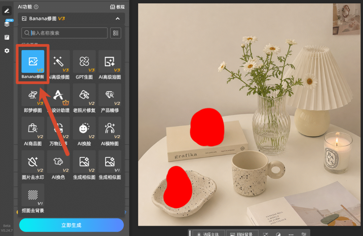Screen dimensions: 363x236
Task: Select 抠图去背景 tool
Action: [x=33, y=198]
